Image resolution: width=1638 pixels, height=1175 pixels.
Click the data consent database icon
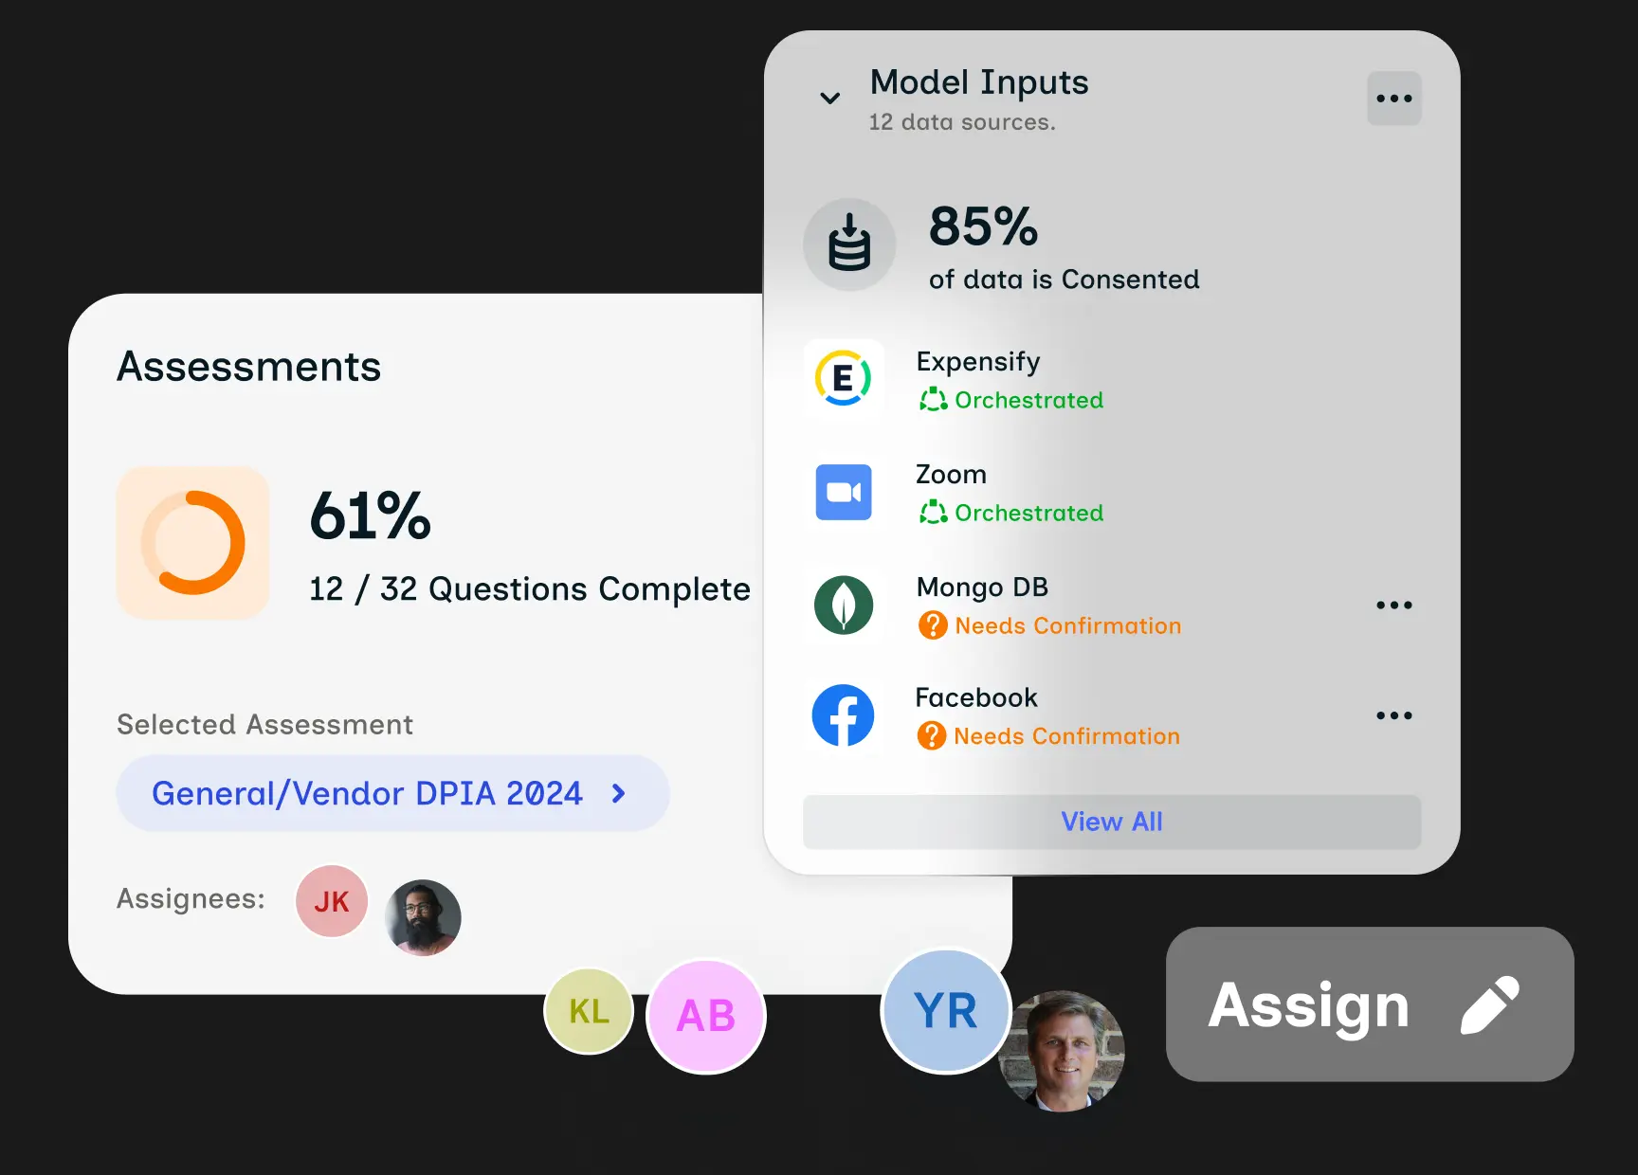coord(849,244)
